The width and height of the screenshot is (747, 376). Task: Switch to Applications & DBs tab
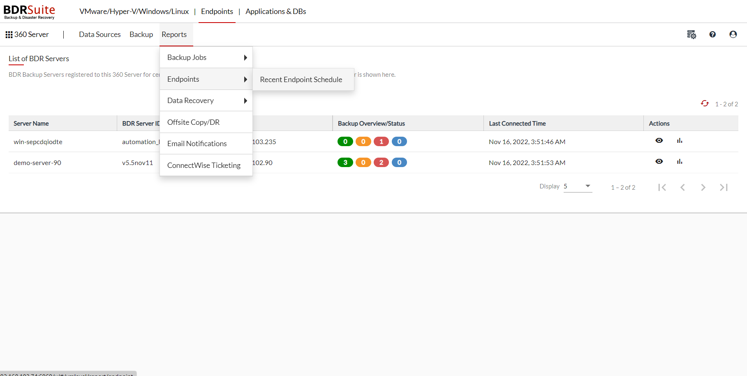click(276, 11)
